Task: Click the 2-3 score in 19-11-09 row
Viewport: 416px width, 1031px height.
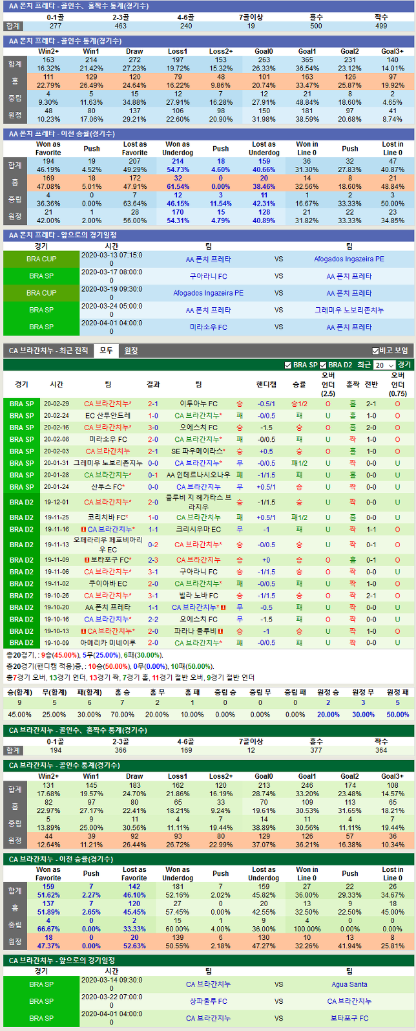Action: [153, 560]
